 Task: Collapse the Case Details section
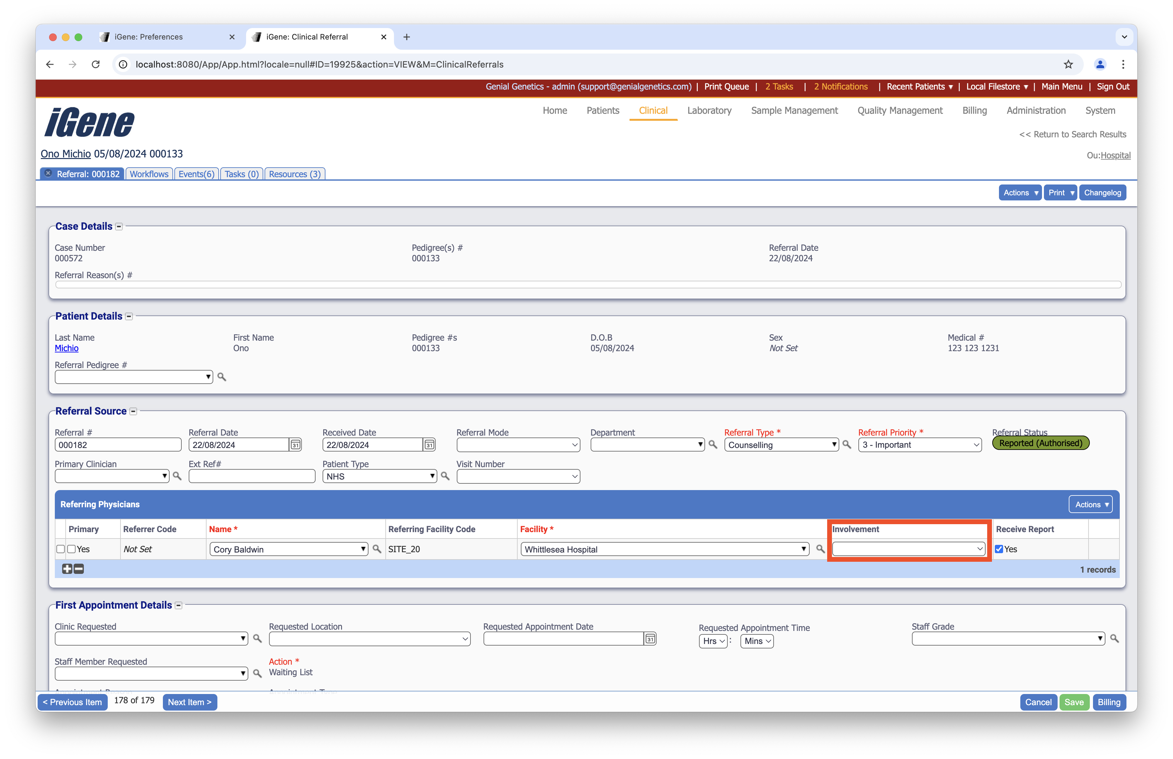(119, 227)
